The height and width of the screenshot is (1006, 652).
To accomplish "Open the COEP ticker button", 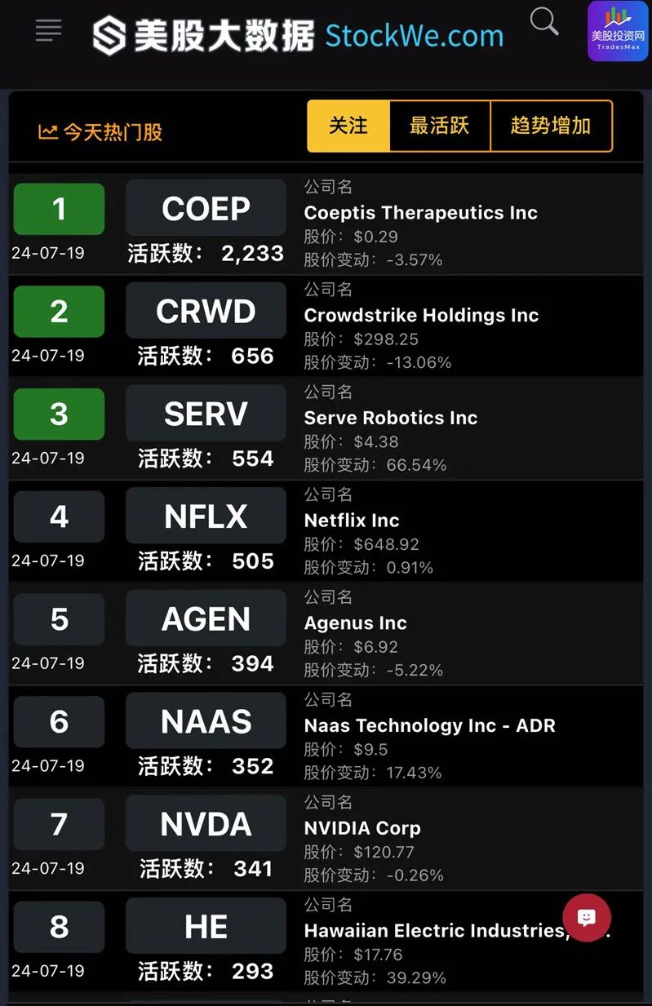I will [206, 209].
